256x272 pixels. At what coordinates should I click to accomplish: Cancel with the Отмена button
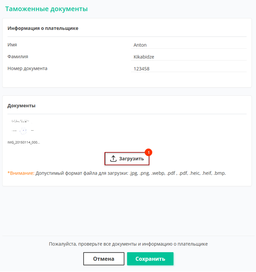(104, 259)
